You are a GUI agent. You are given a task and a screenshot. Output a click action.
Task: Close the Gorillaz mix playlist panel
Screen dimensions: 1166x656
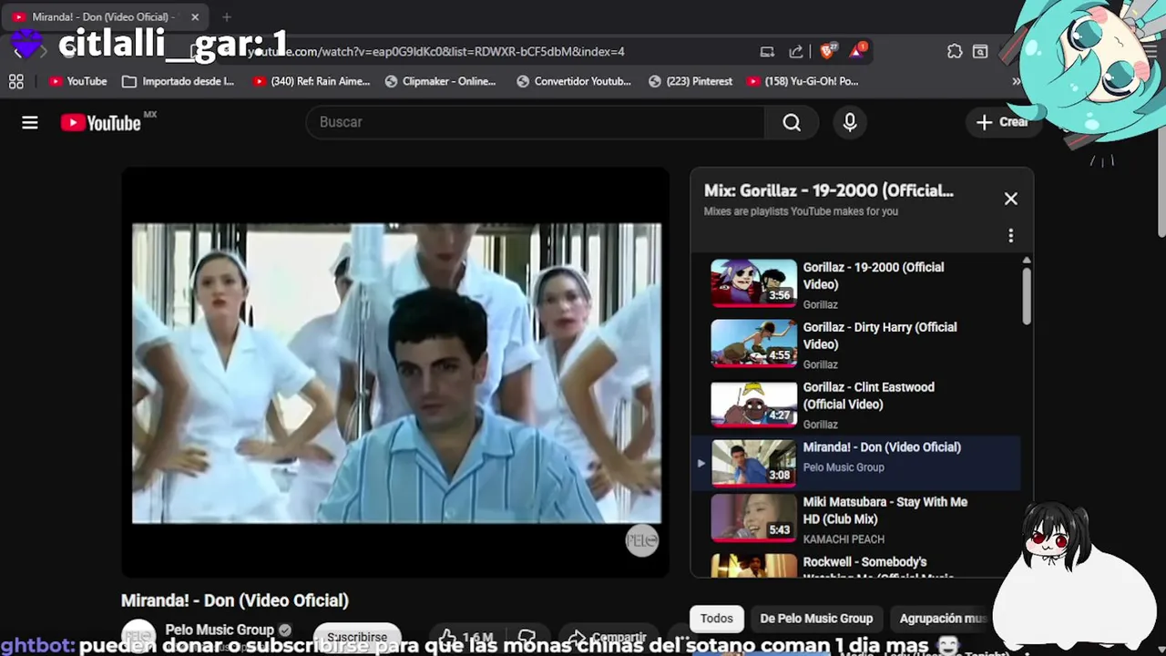pos(1010,199)
